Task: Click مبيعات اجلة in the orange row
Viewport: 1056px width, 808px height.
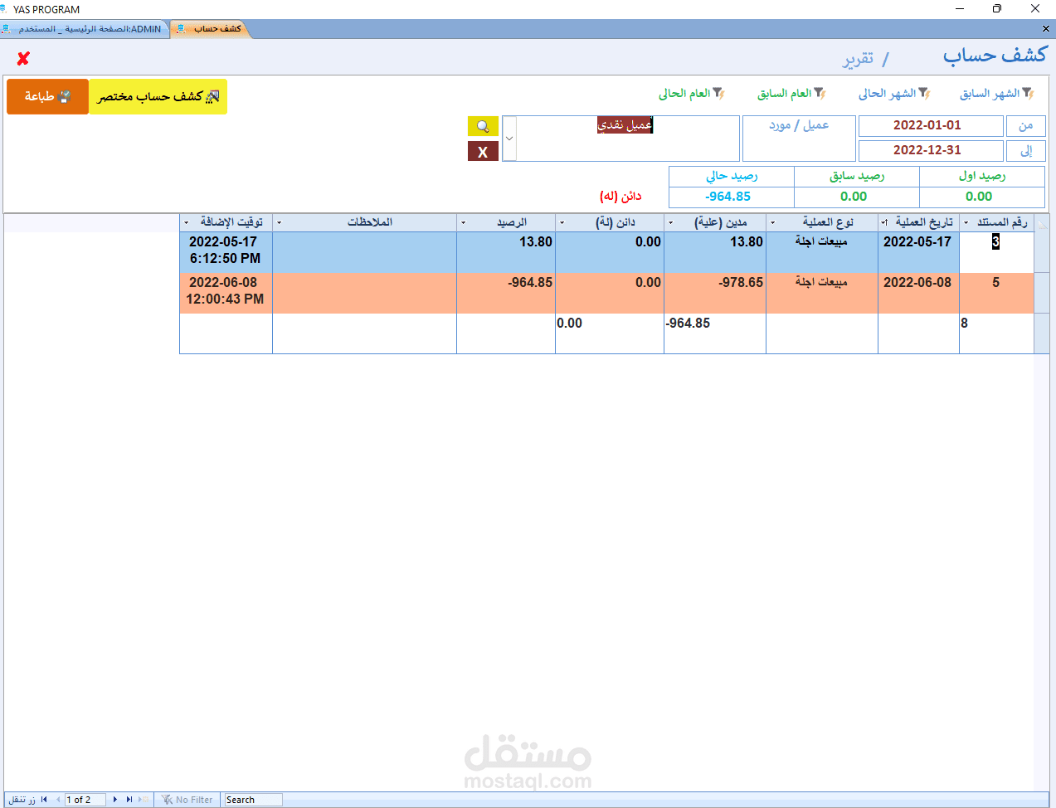Action: 822,293
